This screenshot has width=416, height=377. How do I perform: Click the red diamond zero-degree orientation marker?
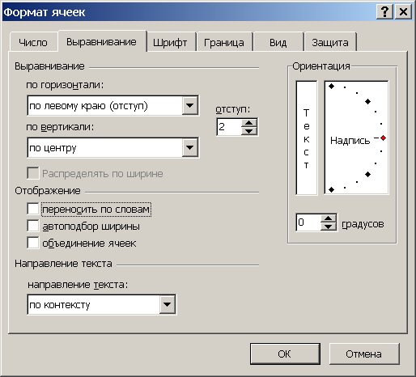pyautogui.click(x=383, y=138)
